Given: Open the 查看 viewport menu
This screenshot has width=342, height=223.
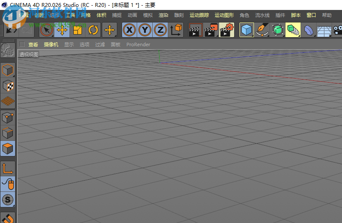Looking at the screenshot, I should pyautogui.click(x=33, y=45).
